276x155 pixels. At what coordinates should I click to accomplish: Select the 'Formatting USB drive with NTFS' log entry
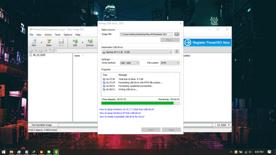140,82
